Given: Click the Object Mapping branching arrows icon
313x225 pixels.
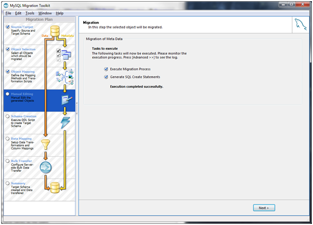Looking at the screenshot, I should click(64, 77).
